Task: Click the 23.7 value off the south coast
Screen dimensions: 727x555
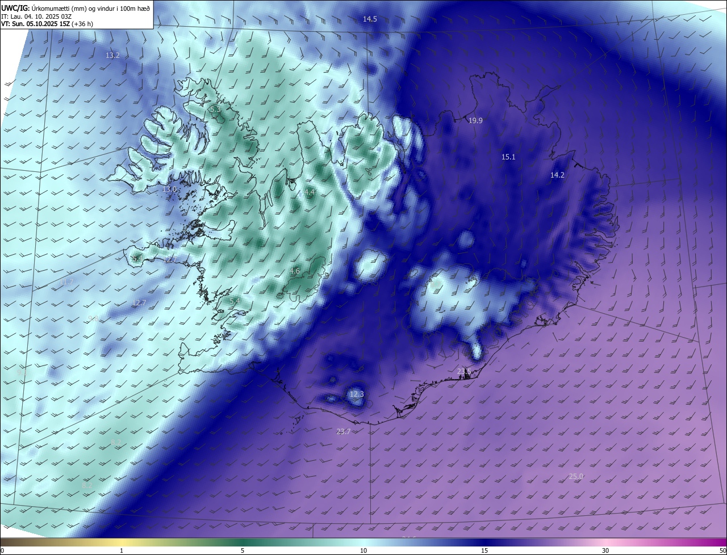Action: (x=343, y=432)
